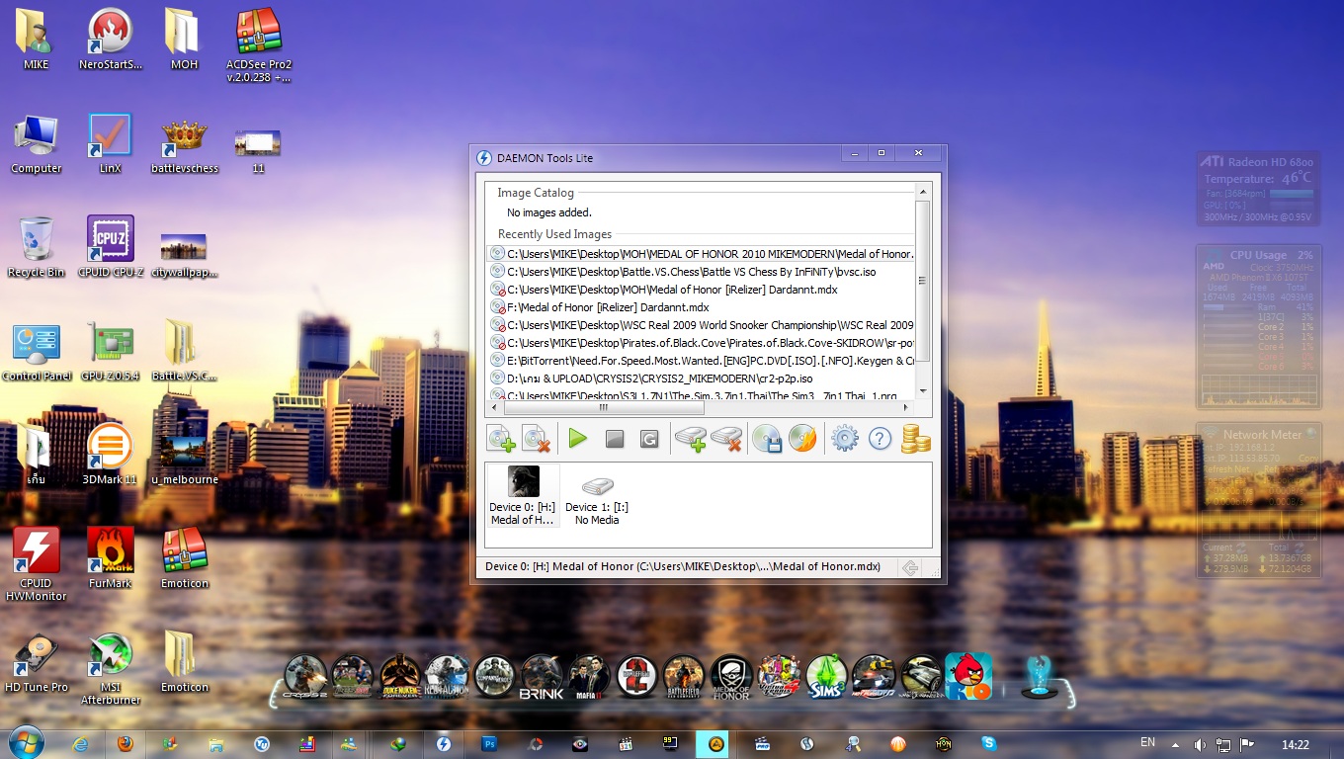The height and width of the screenshot is (759, 1344).
Task: Select the FurMark desktop shortcut
Action: [x=111, y=558]
